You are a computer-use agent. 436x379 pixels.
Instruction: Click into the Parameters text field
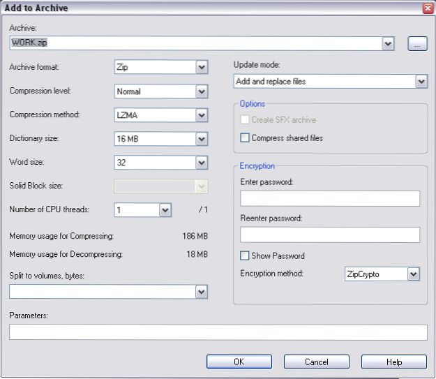coord(218,332)
